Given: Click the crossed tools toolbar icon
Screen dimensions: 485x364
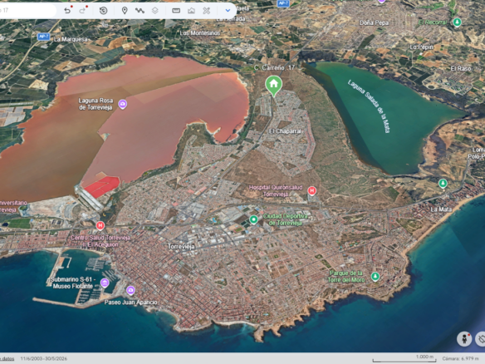Looking at the screenshot, I should [206, 11].
